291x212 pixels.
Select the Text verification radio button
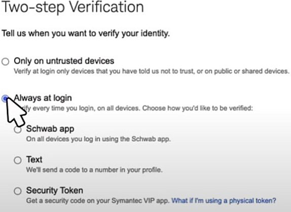point(18,160)
